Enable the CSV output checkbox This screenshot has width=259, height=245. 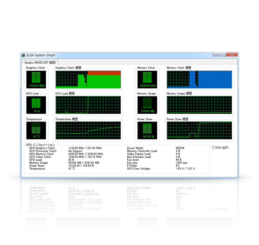(214, 147)
